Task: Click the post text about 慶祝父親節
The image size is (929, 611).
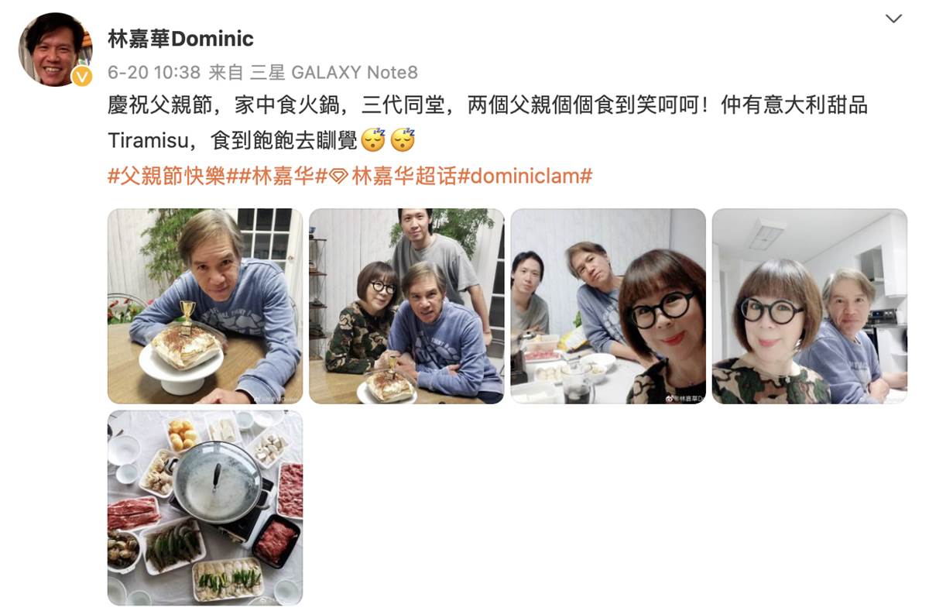Action: (x=488, y=122)
